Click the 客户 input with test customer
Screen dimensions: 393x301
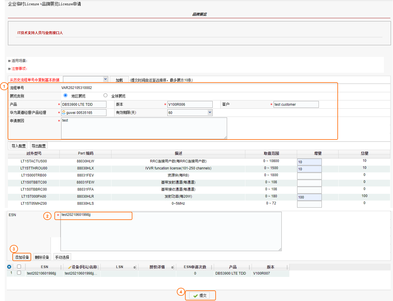pyautogui.click(x=296, y=104)
